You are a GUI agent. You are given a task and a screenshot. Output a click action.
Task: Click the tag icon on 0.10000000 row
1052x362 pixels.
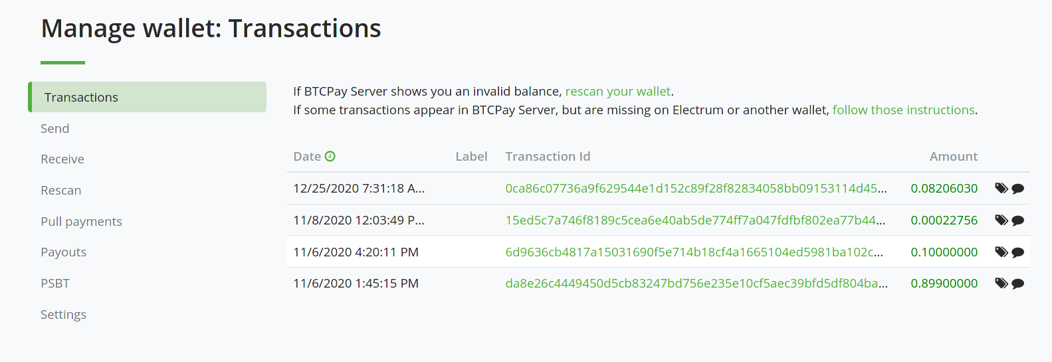[1001, 252]
